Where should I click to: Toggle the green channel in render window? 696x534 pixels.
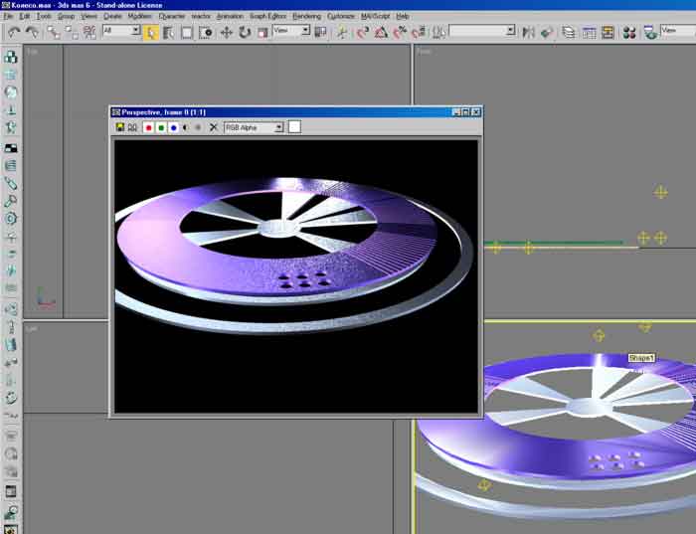(161, 128)
